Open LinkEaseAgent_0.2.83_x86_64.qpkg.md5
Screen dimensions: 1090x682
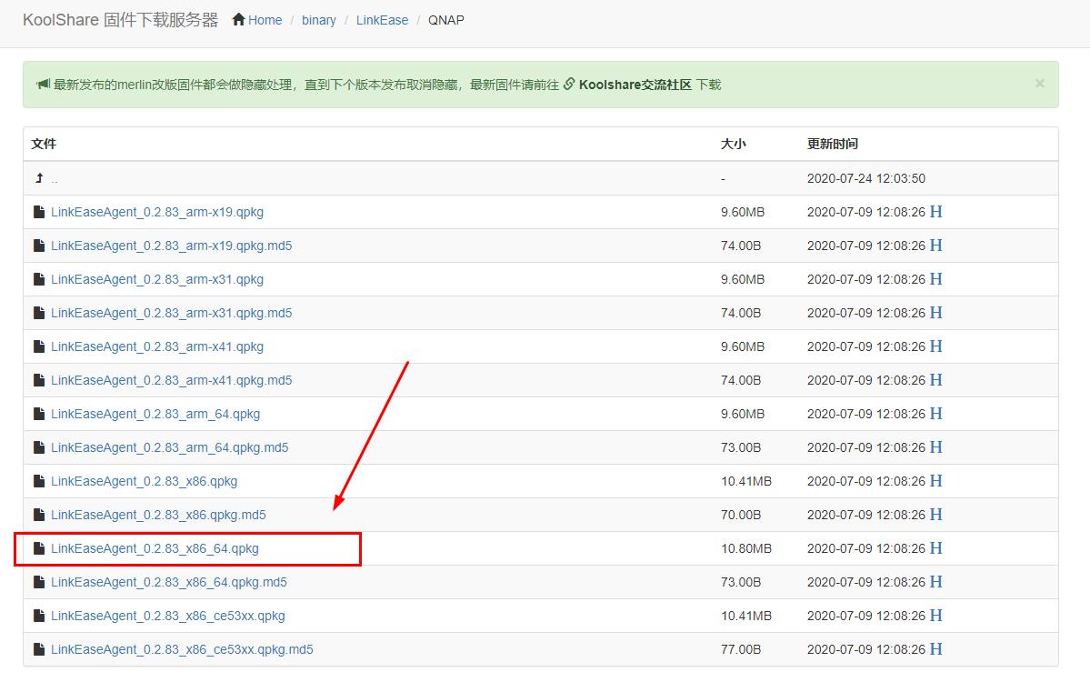(x=169, y=582)
